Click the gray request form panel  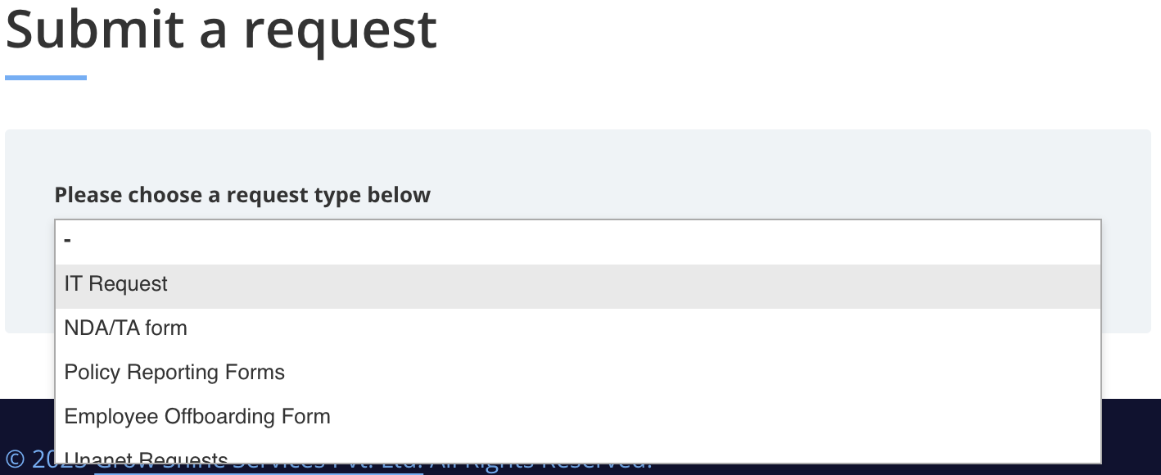(x=1130, y=164)
